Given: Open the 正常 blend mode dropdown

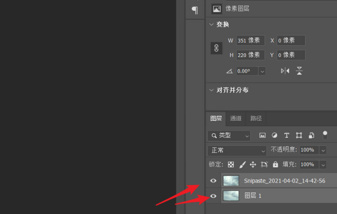Looking at the screenshot, I should [237, 151].
